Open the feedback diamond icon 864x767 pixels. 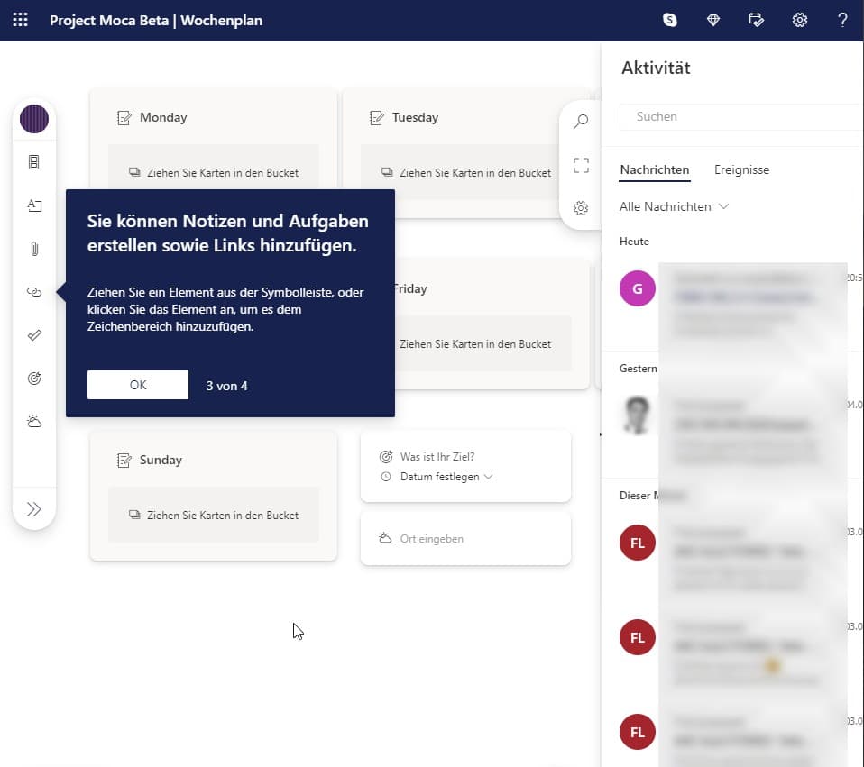coord(713,19)
